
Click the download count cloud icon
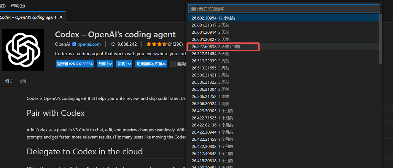(113, 44)
